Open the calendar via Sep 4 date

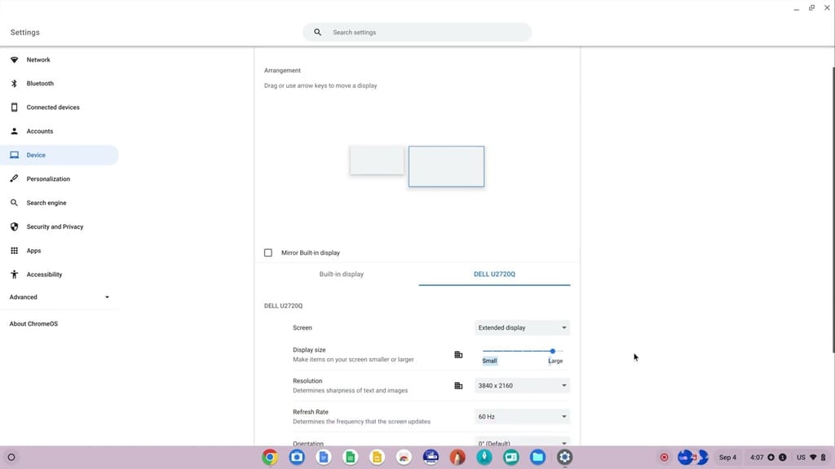click(x=727, y=458)
